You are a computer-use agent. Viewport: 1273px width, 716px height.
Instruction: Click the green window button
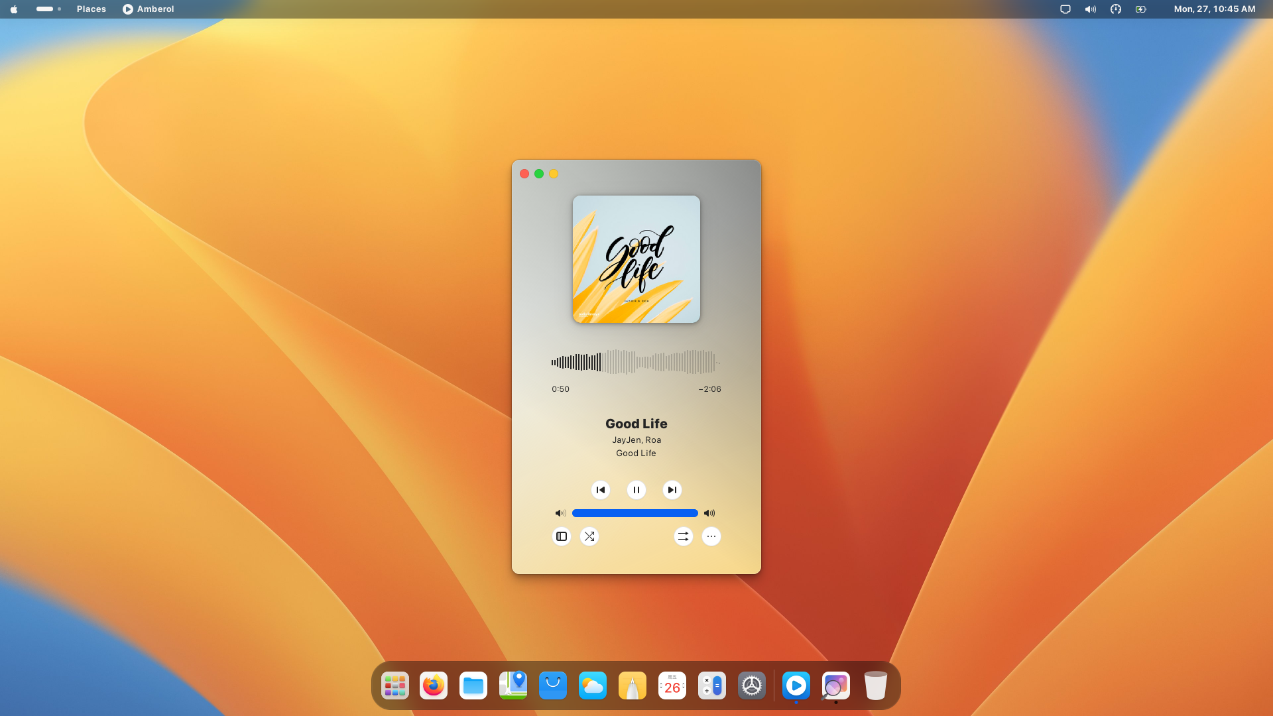(539, 174)
